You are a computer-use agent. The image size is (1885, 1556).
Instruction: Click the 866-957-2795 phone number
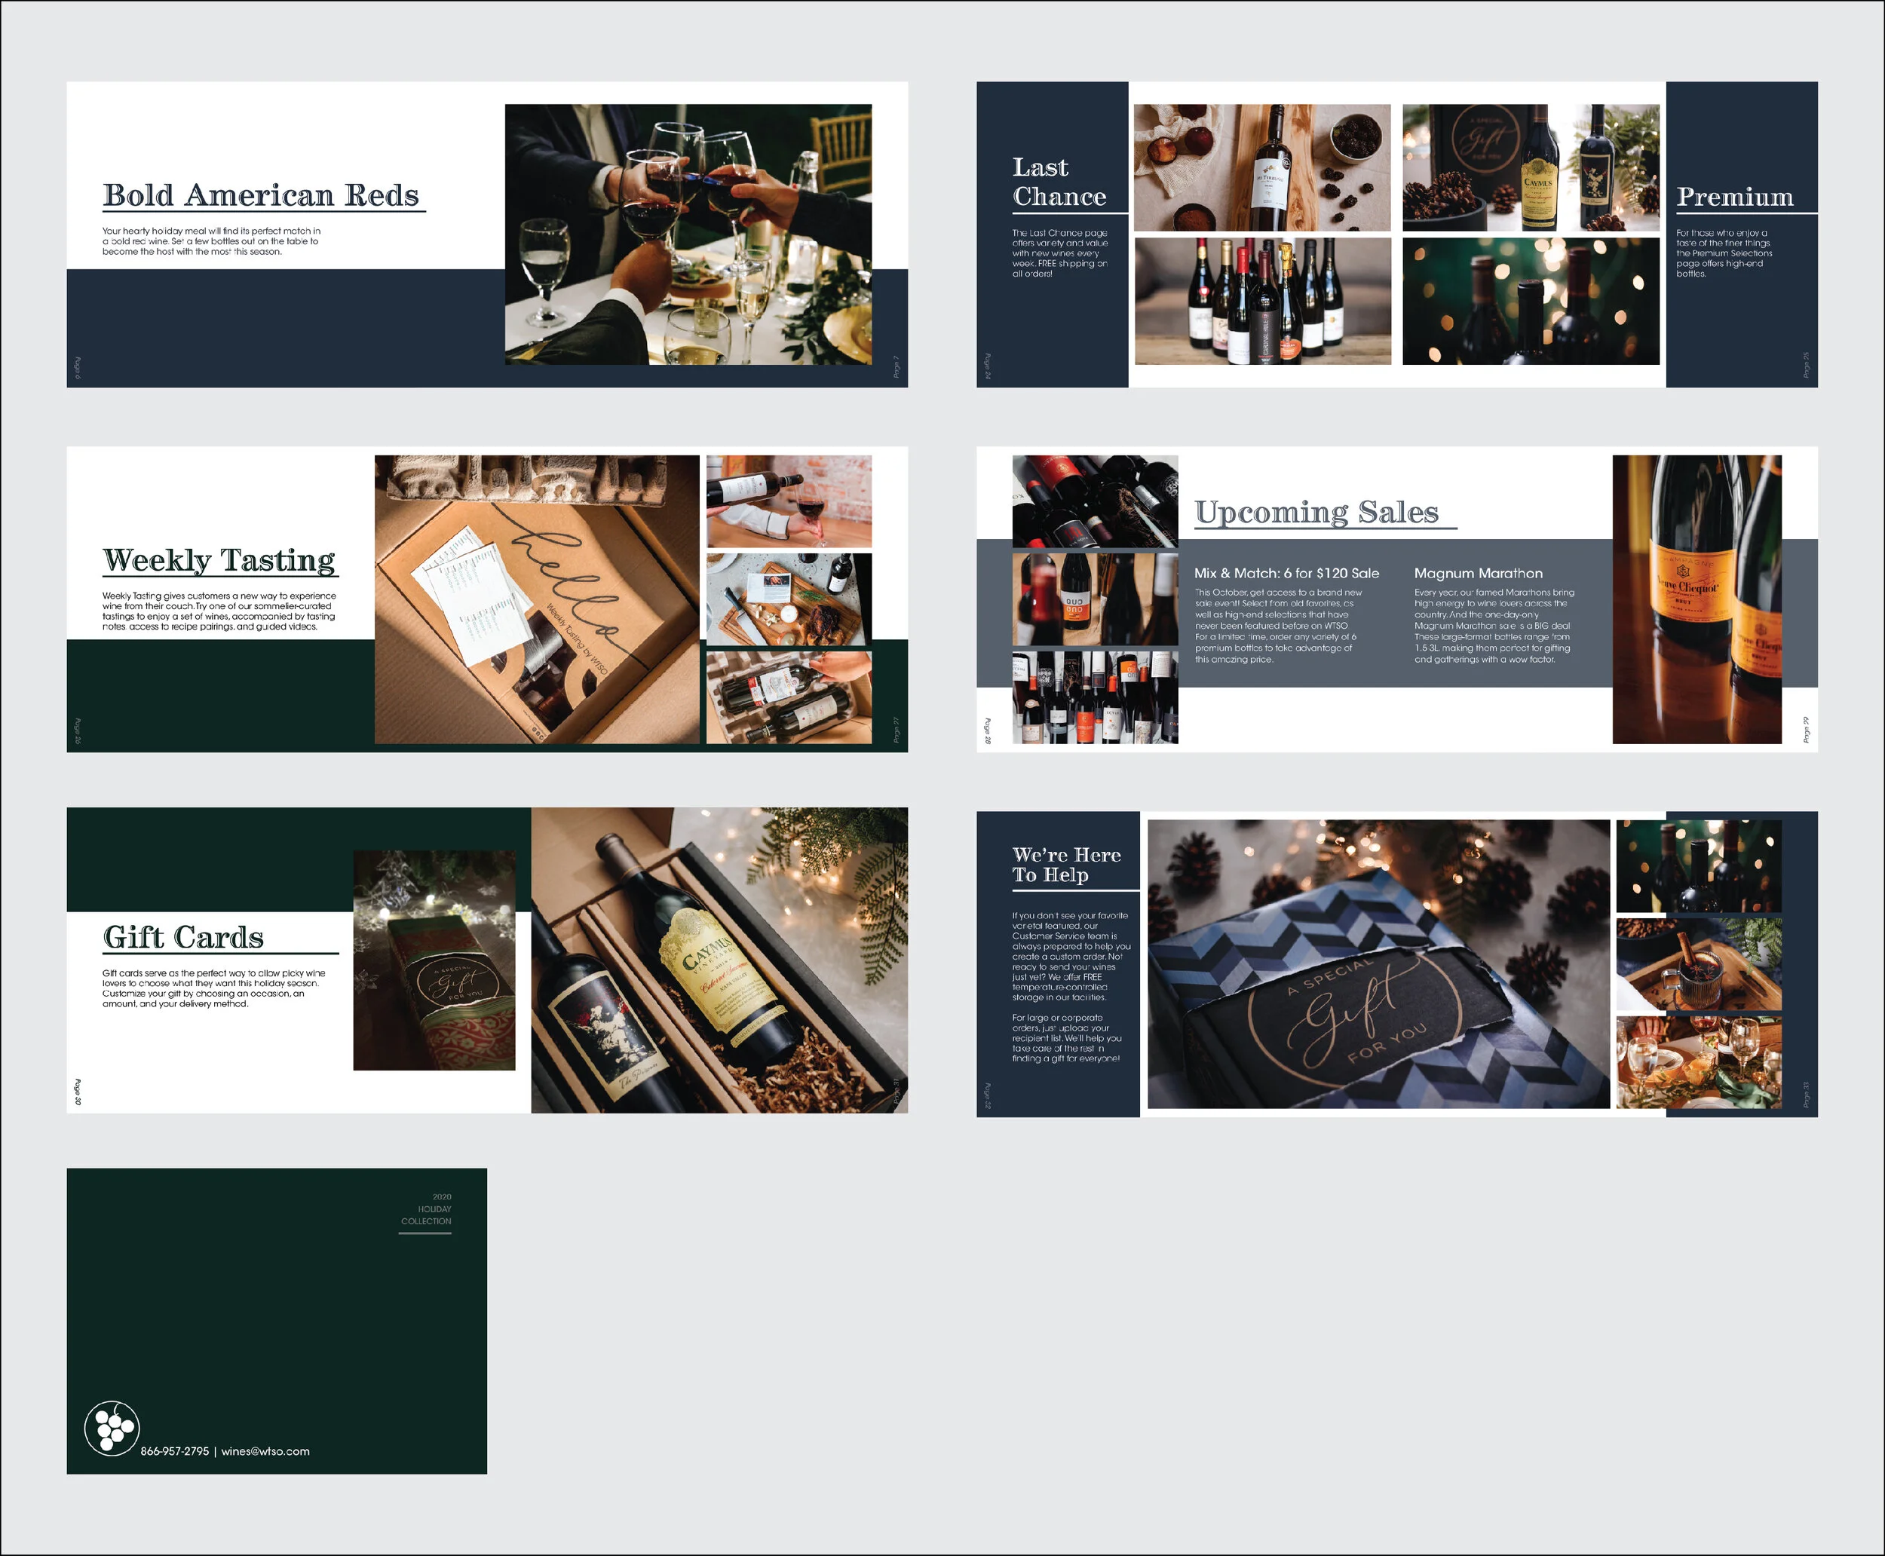tap(175, 1451)
